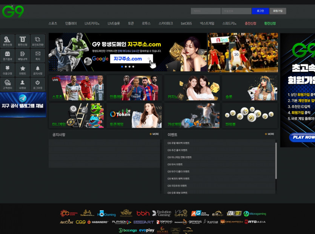Select the first carousel dot on banner
The width and height of the screenshot is (315, 234).
[122, 66]
